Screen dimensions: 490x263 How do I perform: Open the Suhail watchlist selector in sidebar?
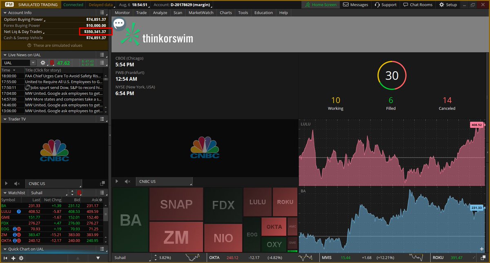click(47, 192)
